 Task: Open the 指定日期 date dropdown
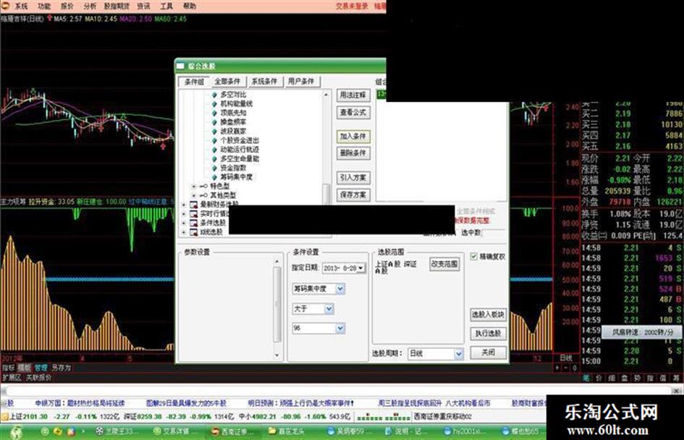pyautogui.click(x=360, y=268)
